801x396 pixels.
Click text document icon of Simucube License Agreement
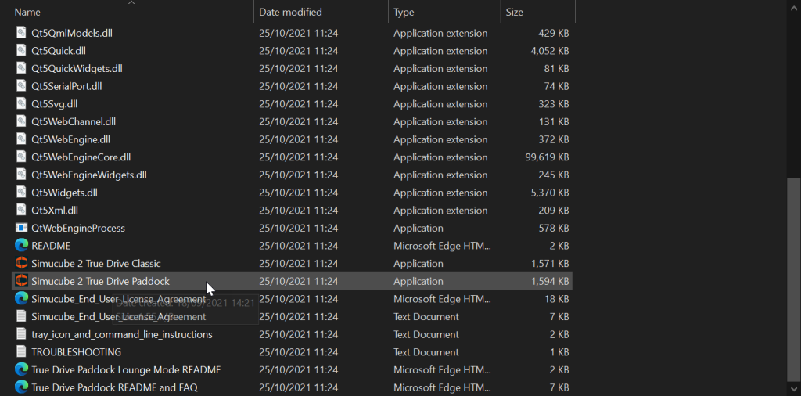tap(21, 316)
